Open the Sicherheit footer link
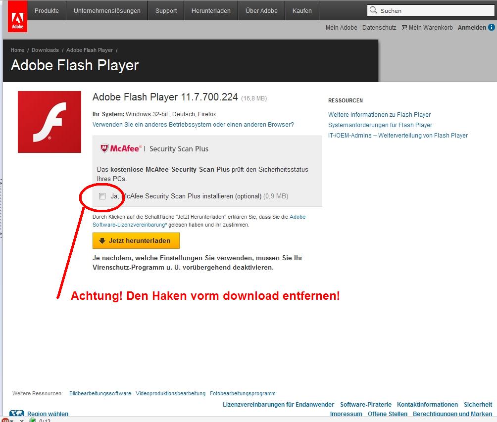The image size is (497, 422). pyautogui.click(x=478, y=404)
